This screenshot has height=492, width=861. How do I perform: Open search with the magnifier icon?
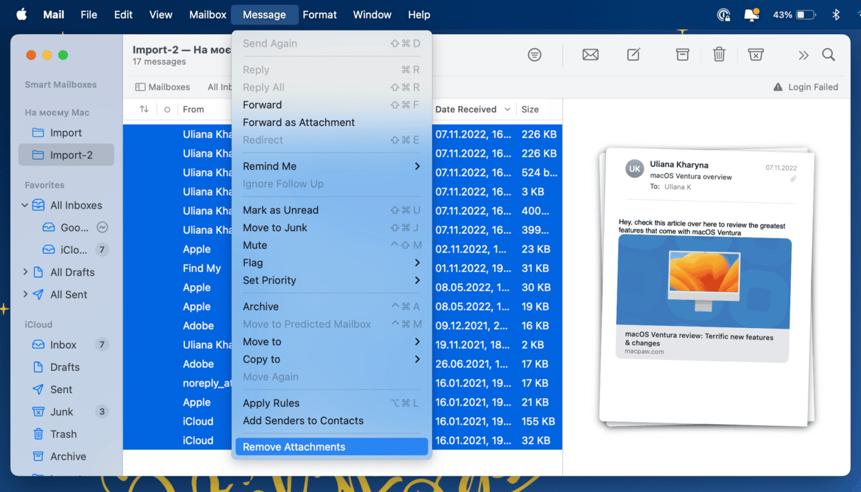pyautogui.click(x=828, y=55)
